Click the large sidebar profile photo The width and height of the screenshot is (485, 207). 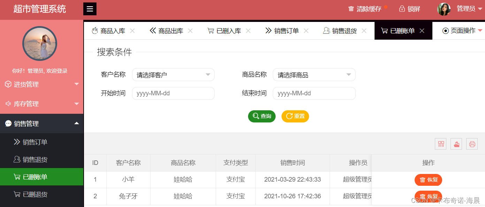click(x=40, y=44)
